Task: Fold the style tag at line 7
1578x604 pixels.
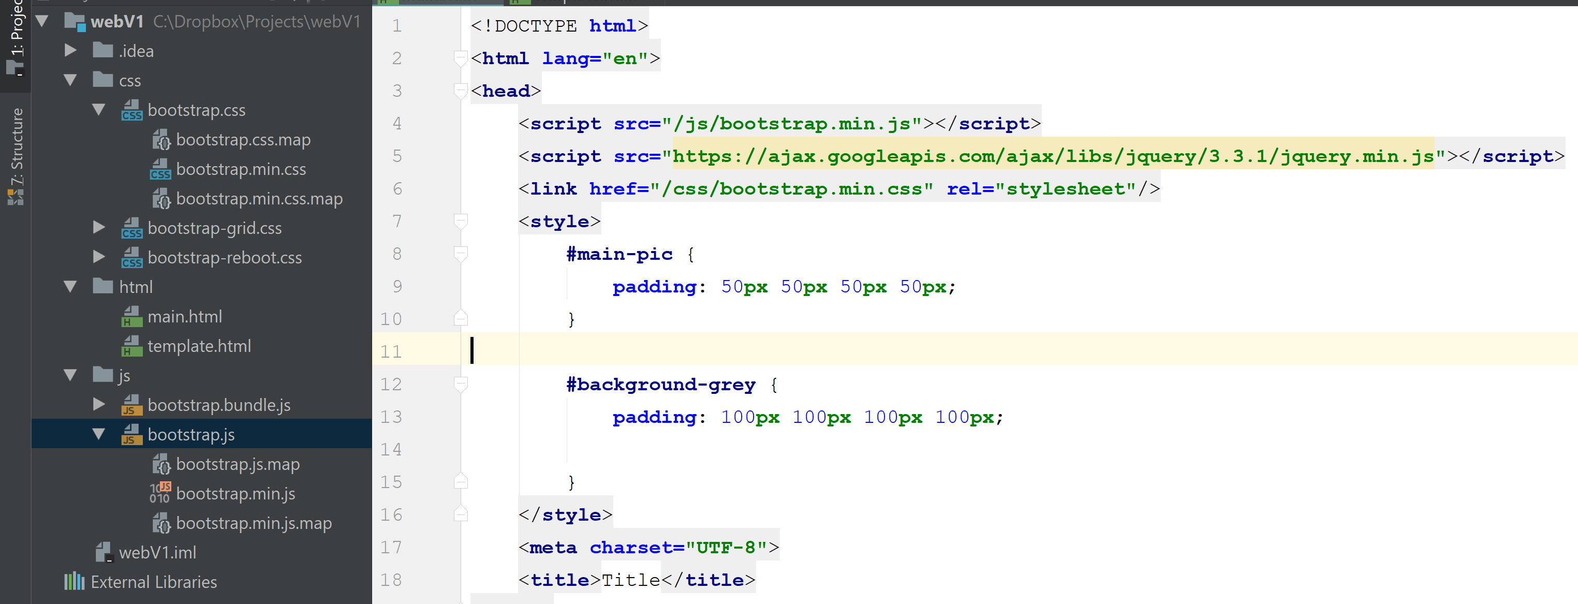Action: [461, 220]
